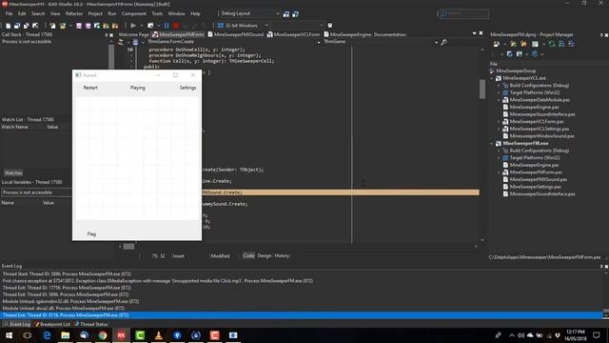Screen dimensions: 609x343
Task: Select MineSweeperEngine.pas under MineSweeperVCL.exe
Action: tap(534, 107)
